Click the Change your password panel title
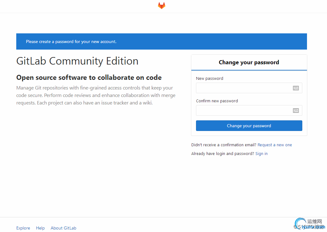This screenshot has width=327, height=232. [249, 62]
